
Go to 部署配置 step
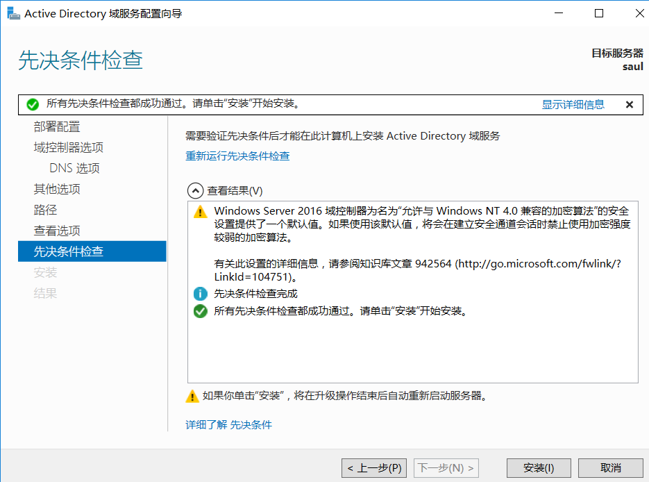pyautogui.click(x=57, y=126)
